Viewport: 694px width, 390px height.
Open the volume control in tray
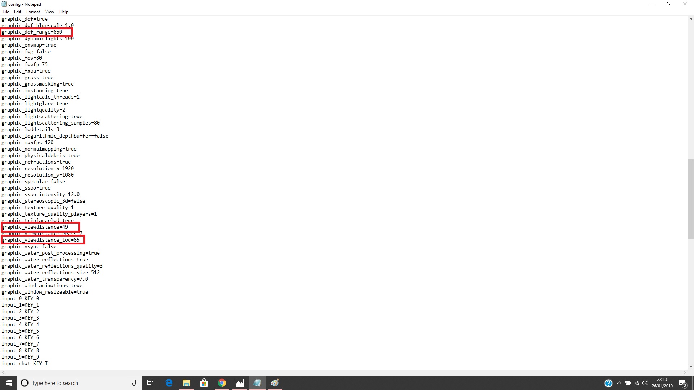click(645, 383)
